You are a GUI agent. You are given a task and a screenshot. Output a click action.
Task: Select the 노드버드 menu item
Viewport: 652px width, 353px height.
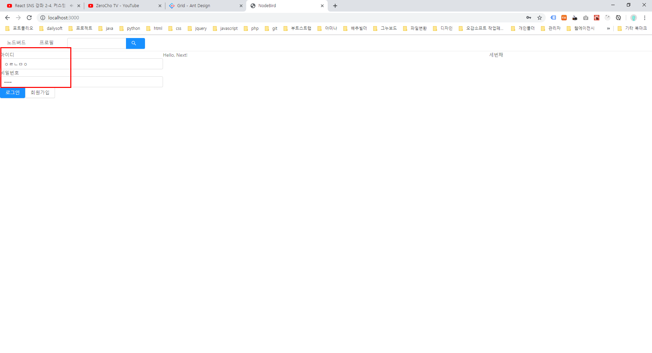pyautogui.click(x=16, y=42)
